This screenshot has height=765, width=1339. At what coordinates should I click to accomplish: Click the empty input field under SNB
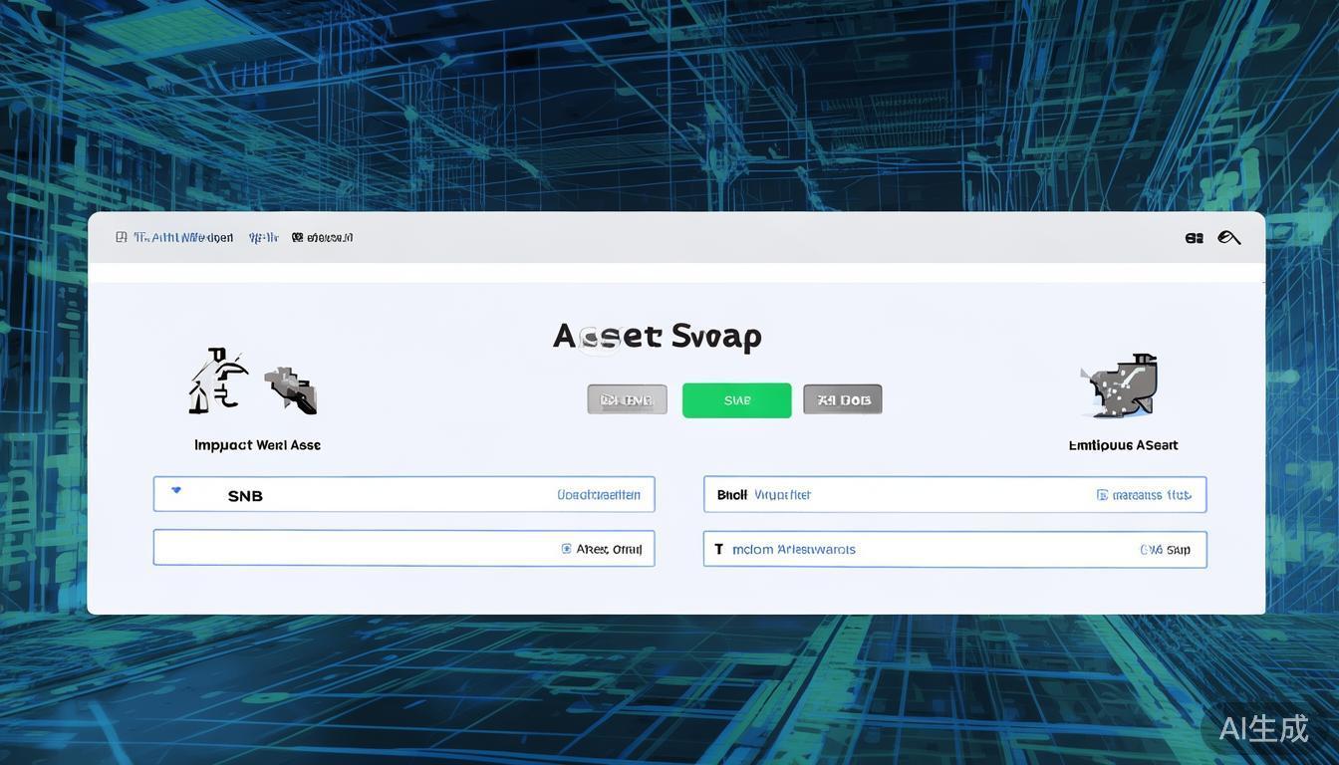(359, 549)
